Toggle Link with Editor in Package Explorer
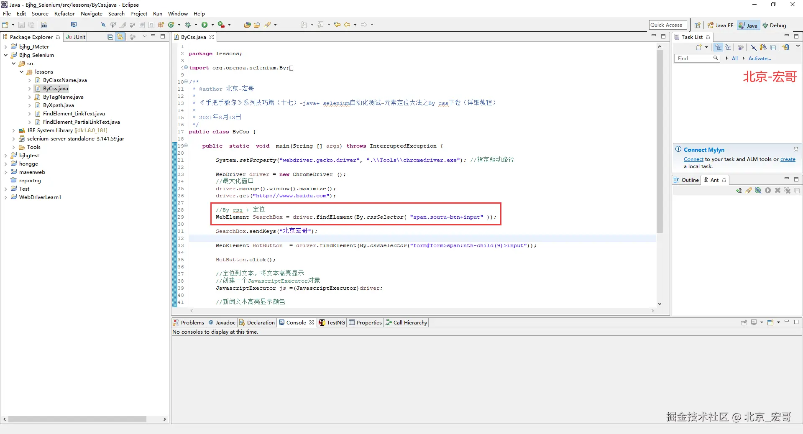 pos(120,37)
